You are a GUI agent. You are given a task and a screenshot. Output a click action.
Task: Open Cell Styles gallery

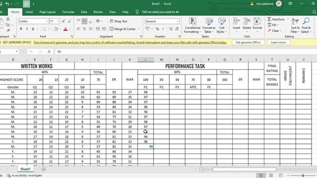(221, 26)
